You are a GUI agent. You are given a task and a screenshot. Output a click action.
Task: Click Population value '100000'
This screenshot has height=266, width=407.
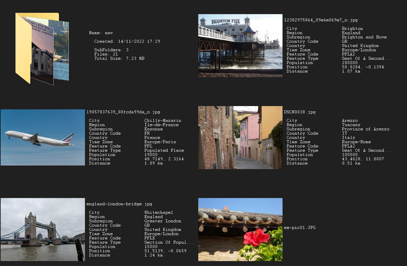(350, 155)
